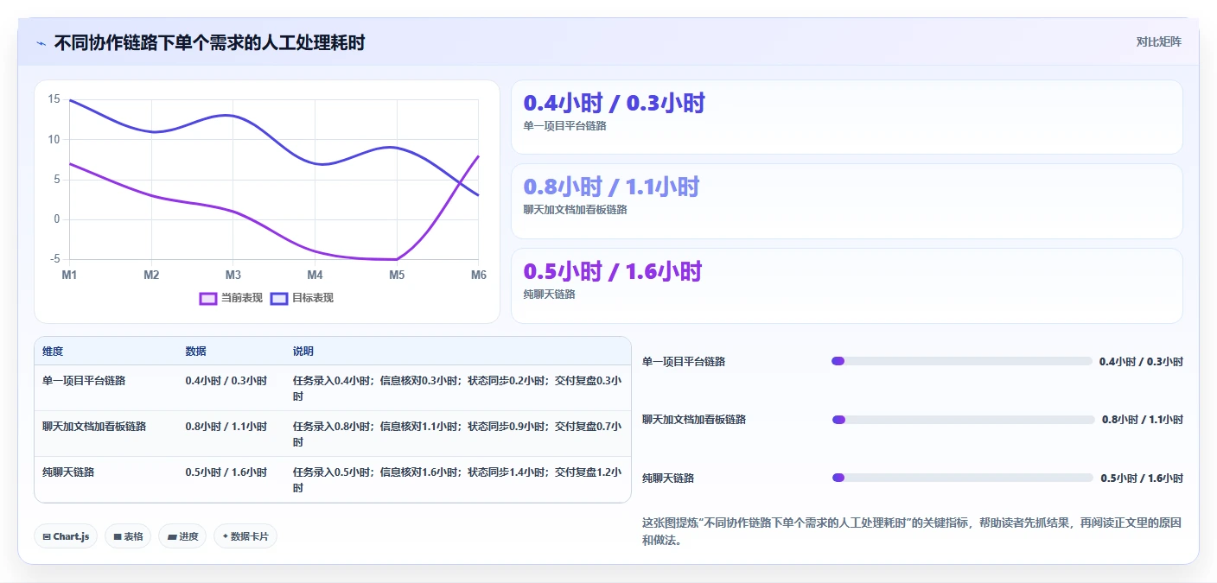Click progress value 0.8小时 / 1.1小时

point(1143,420)
